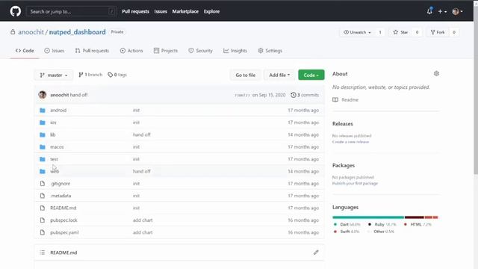
Task: Open the pubspec.yaml file
Action: 64,232
